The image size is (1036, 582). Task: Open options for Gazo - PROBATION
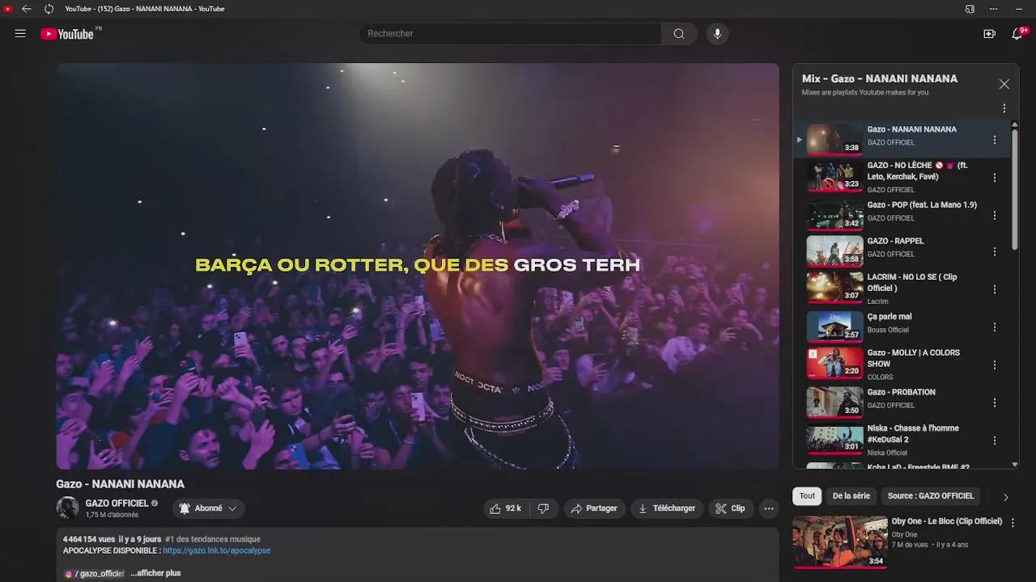point(995,403)
